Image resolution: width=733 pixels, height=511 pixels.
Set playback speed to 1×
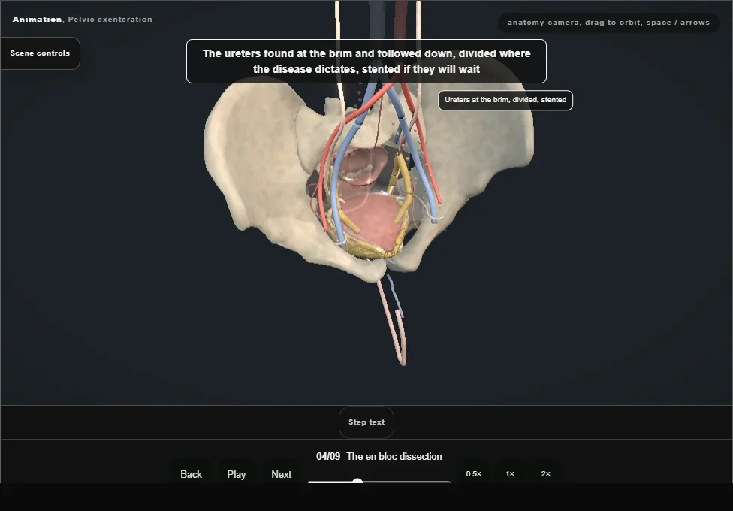pos(510,473)
